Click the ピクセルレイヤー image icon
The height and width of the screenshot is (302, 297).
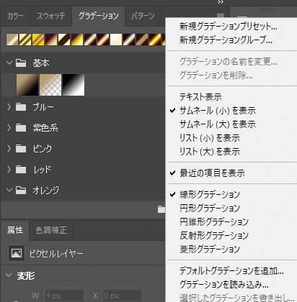pyautogui.click(x=17, y=253)
